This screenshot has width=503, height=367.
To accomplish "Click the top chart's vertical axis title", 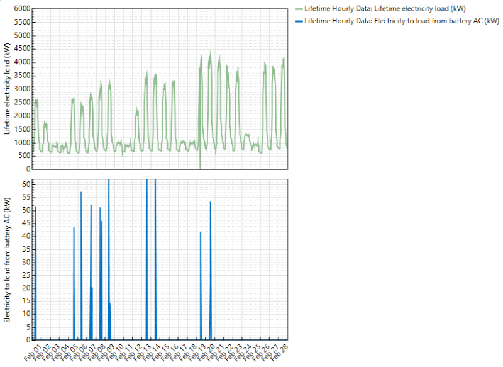I will pyautogui.click(x=8, y=89).
